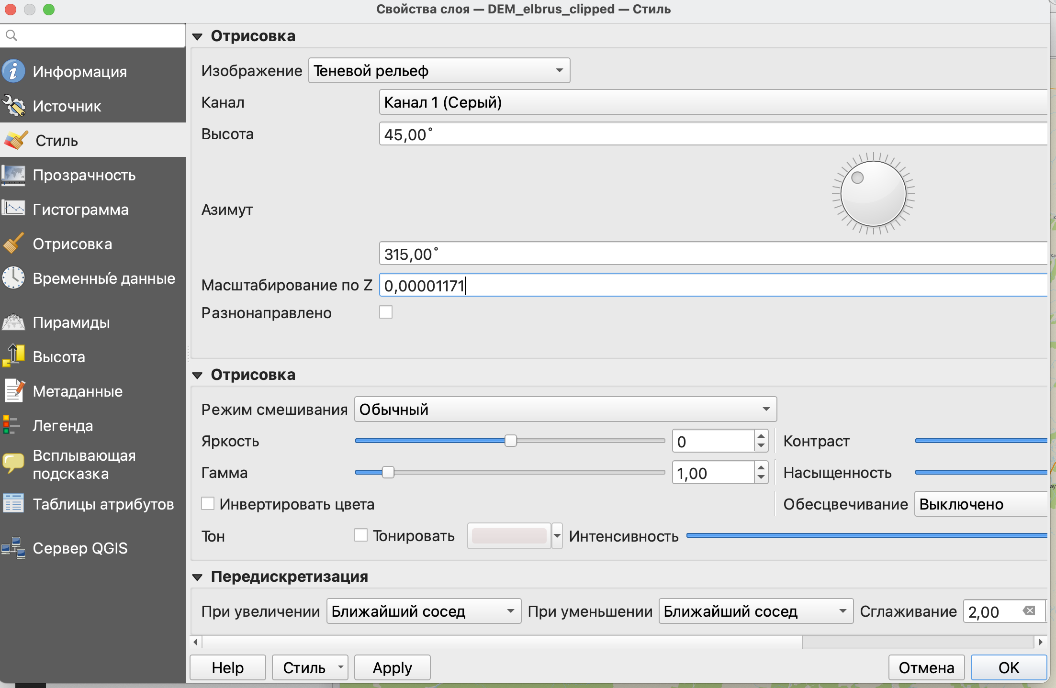The width and height of the screenshot is (1056, 688).
Task: Check Инвертировать цвета option
Action: (208, 504)
